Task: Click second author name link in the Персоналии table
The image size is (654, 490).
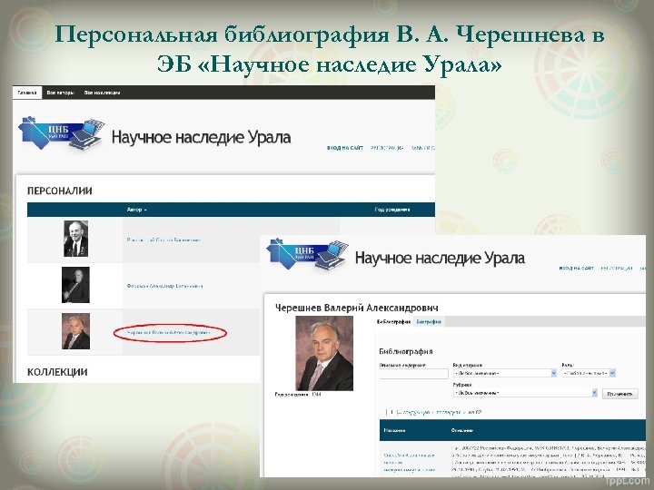Action: (164, 286)
